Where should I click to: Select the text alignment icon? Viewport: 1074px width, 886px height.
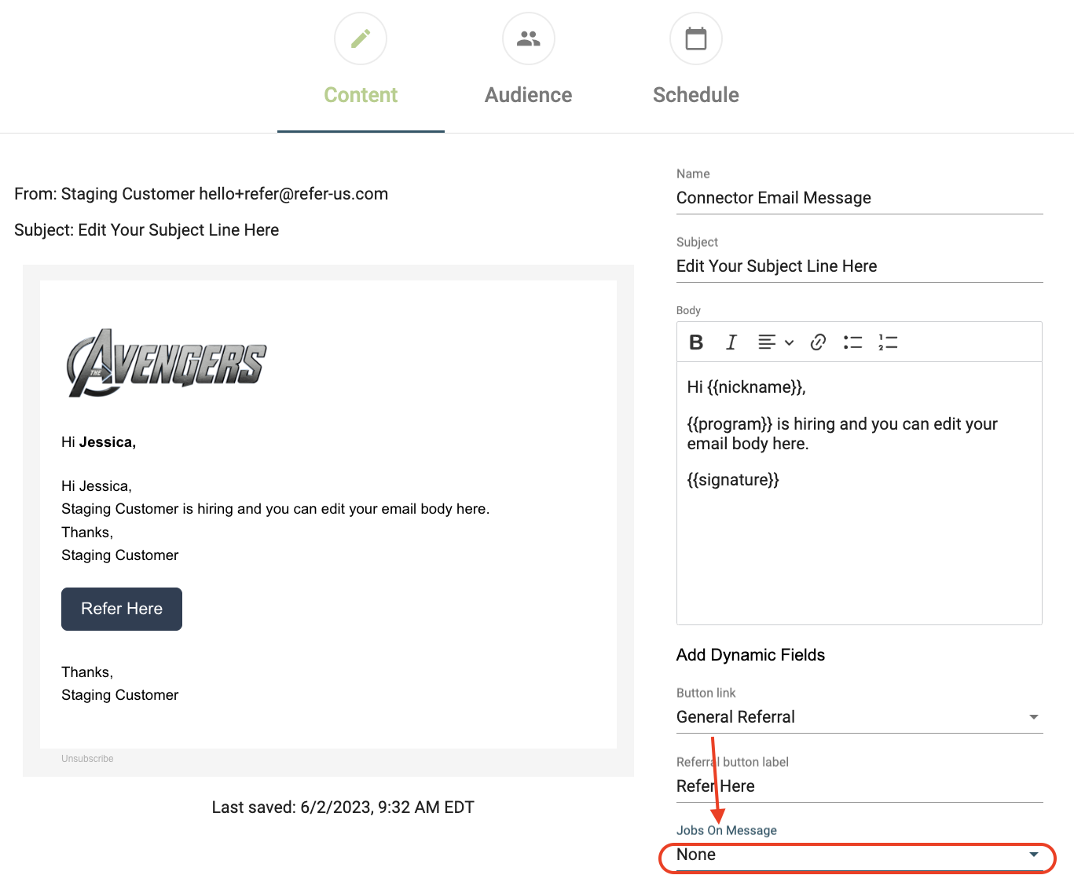pyautogui.click(x=767, y=342)
